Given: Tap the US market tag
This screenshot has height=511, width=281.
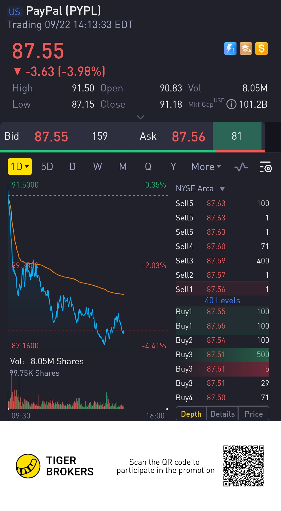Looking at the screenshot, I should click(14, 12).
